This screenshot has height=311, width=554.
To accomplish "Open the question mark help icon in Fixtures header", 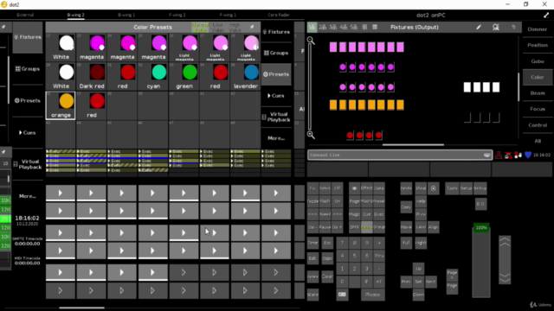I will [x=513, y=27].
